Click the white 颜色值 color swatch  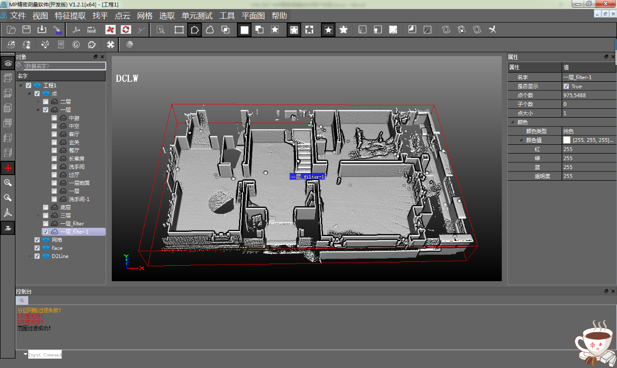[x=567, y=140]
